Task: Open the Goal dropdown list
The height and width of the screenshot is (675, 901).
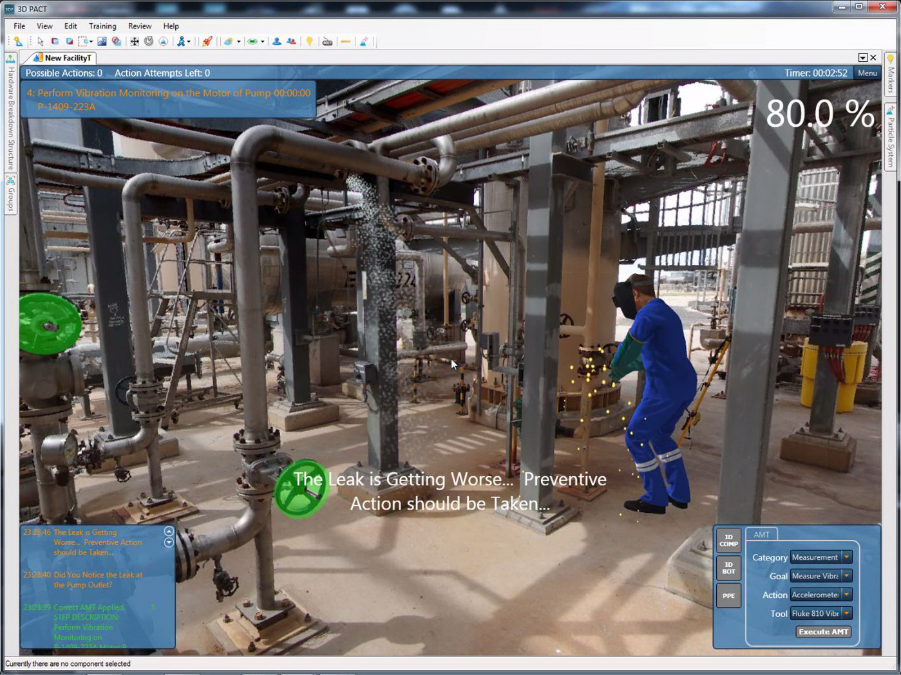Action: (x=846, y=576)
